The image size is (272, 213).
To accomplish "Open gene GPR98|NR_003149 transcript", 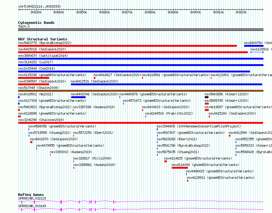I will pos(141,209).
